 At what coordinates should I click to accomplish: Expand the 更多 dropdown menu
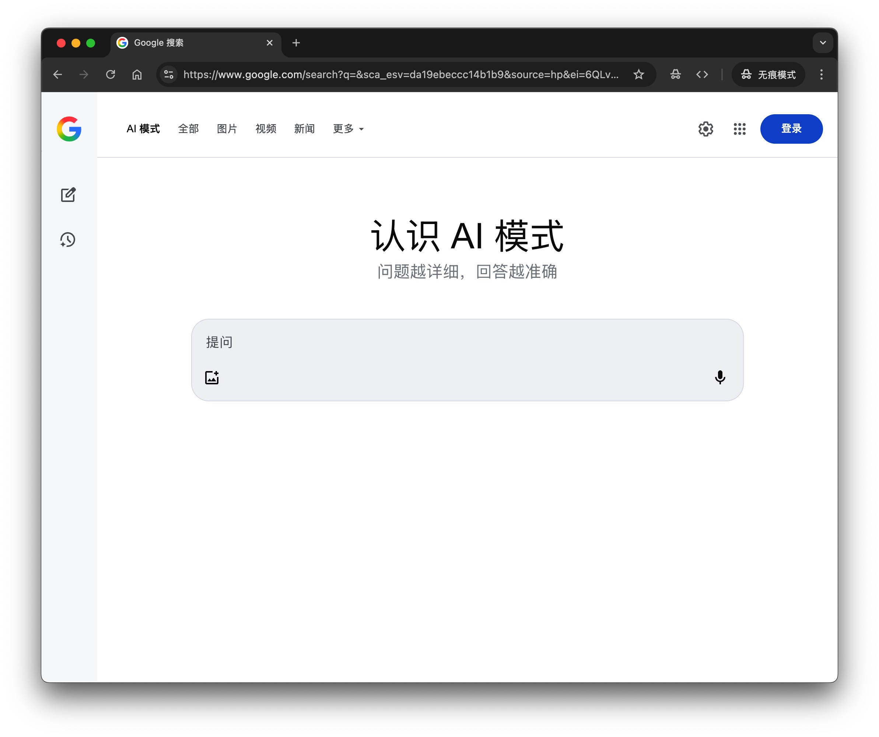tap(348, 129)
